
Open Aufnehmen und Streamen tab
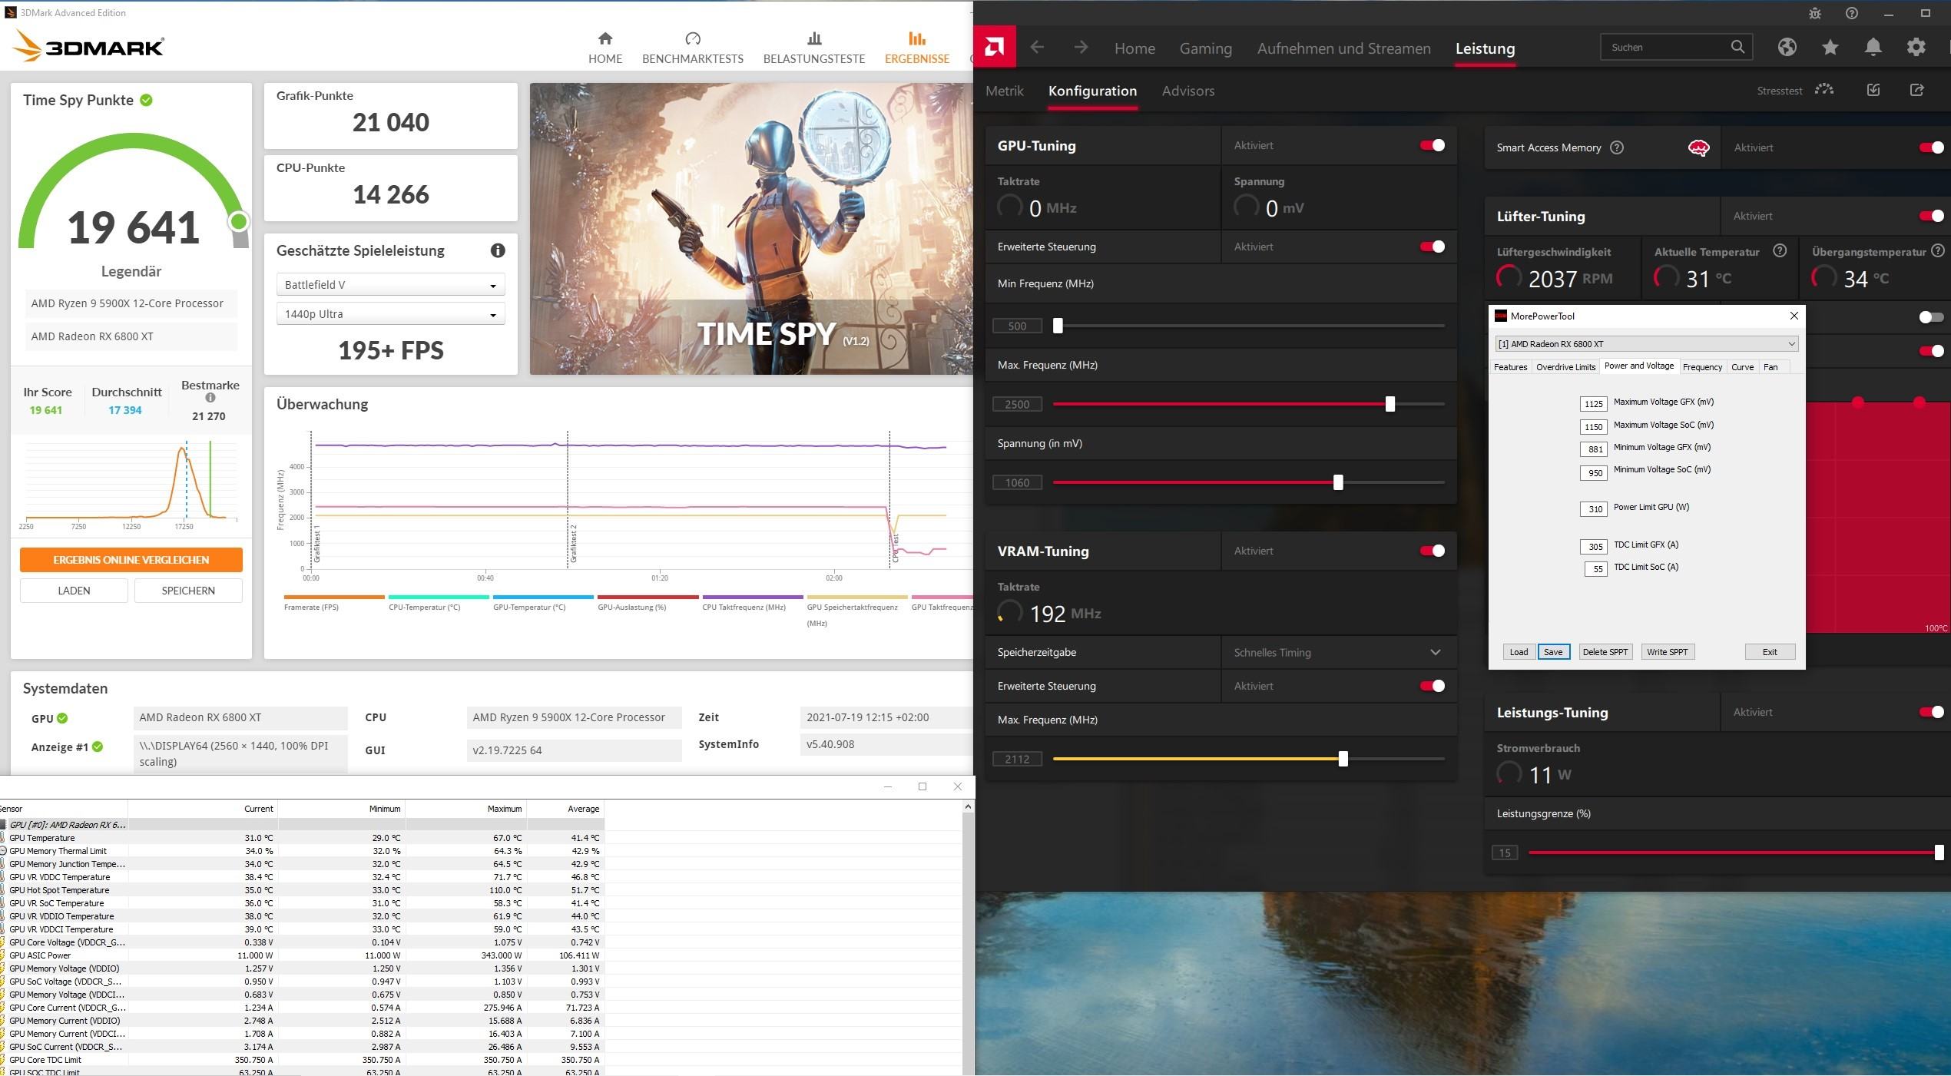click(x=1343, y=48)
